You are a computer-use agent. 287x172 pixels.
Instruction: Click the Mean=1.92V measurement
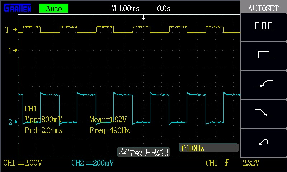108,120
